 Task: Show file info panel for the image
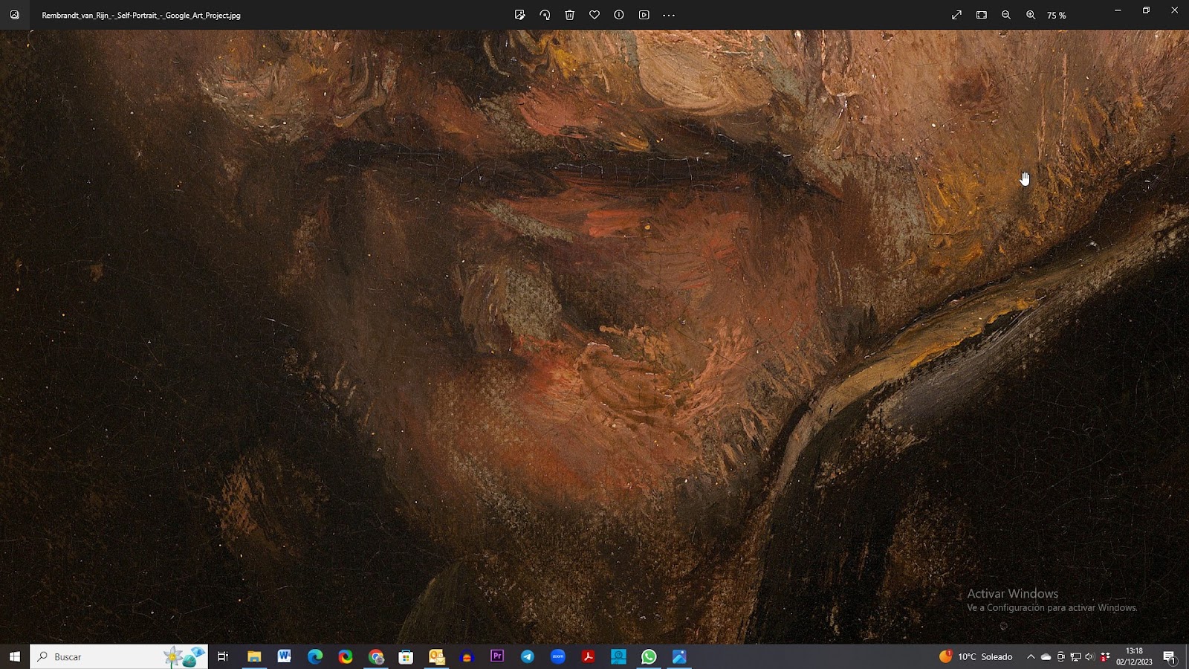point(619,15)
